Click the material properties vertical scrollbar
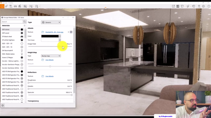The image size is (211, 118). 74,61
